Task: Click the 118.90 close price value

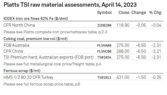Action: coord(123,25)
